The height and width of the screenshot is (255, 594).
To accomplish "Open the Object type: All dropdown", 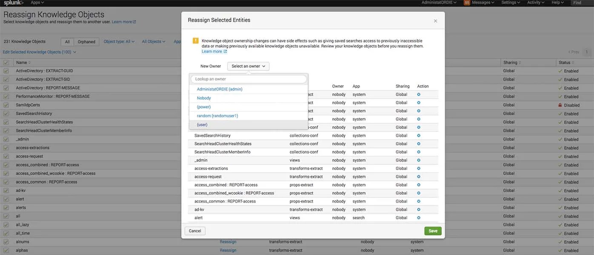I will coord(120,41).
